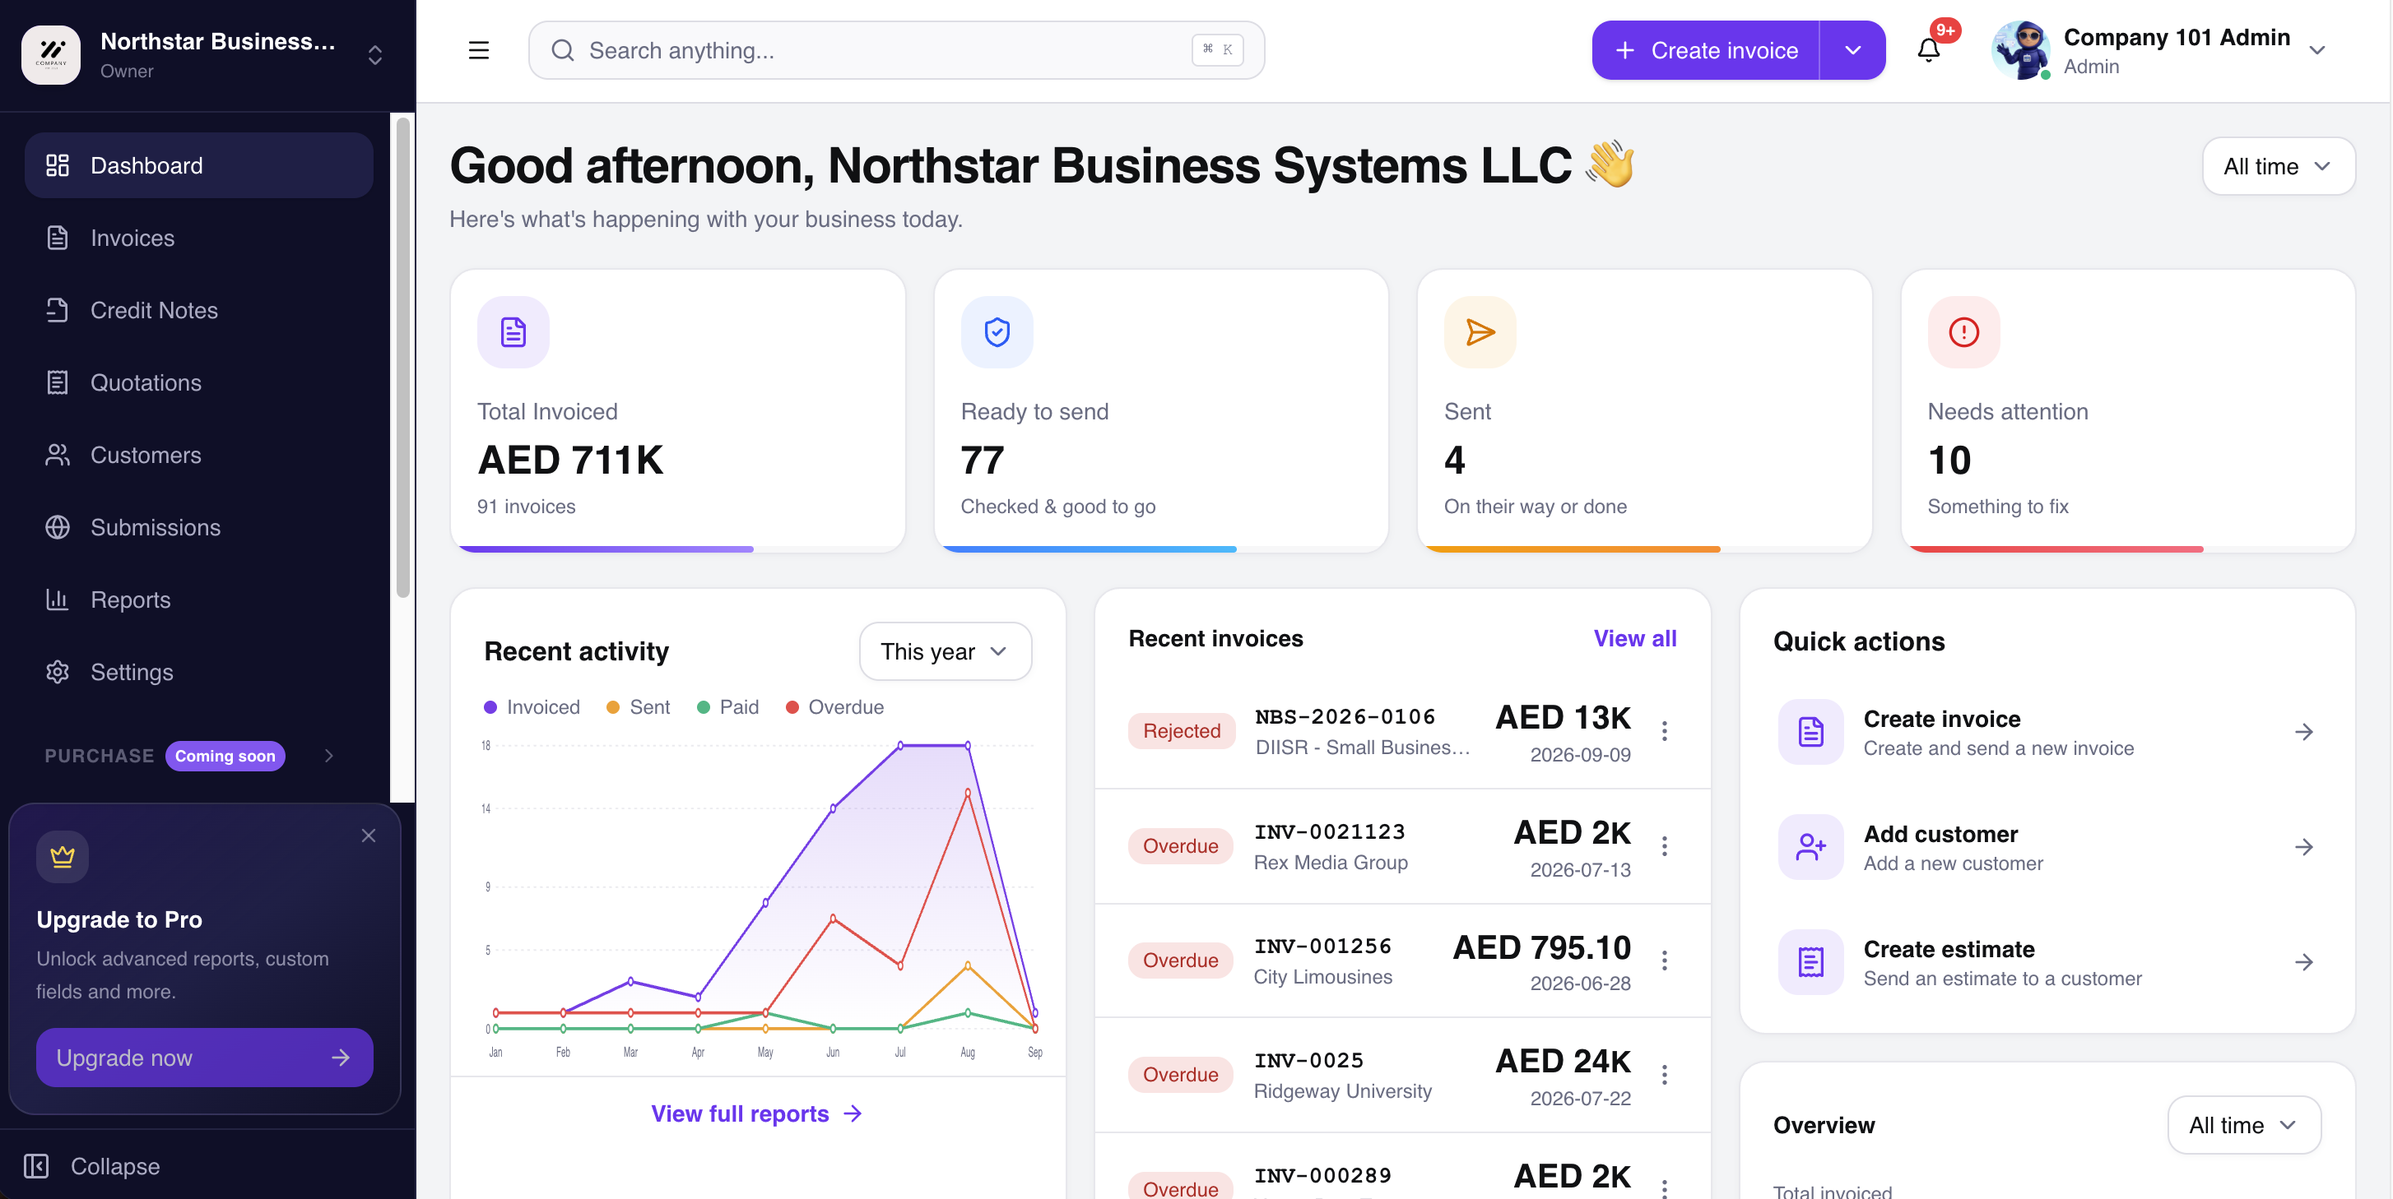
Task: Open the This year chart dropdown
Action: (945, 651)
